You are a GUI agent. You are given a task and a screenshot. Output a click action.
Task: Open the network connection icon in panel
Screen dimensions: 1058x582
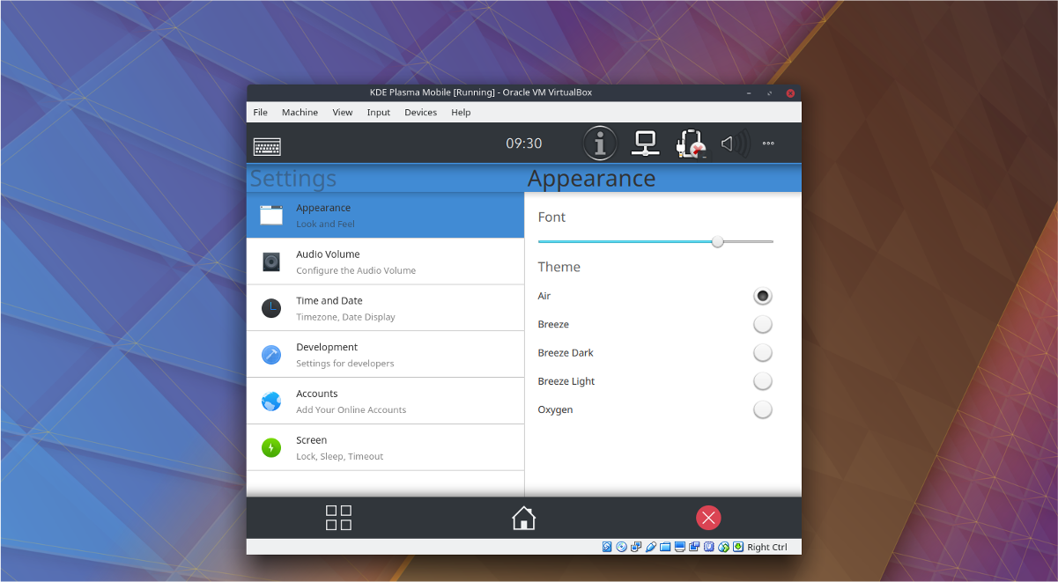coord(646,143)
